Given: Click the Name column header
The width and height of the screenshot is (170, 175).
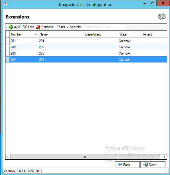Looking at the screenshot, I should (x=61, y=34).
